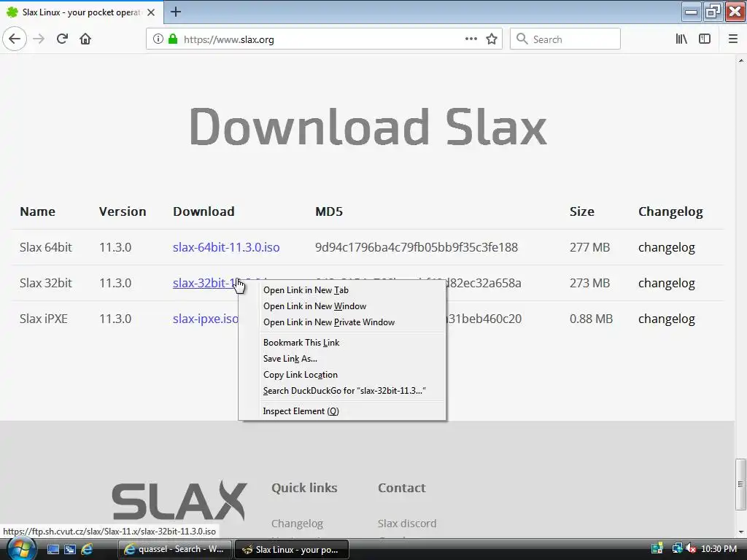The image size is (747, 560).
Task: Open the Firefox home page icon
Action: tap(85, 39)
